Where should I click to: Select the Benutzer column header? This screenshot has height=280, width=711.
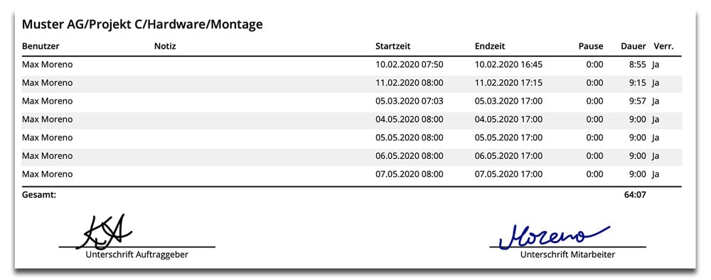41,45
